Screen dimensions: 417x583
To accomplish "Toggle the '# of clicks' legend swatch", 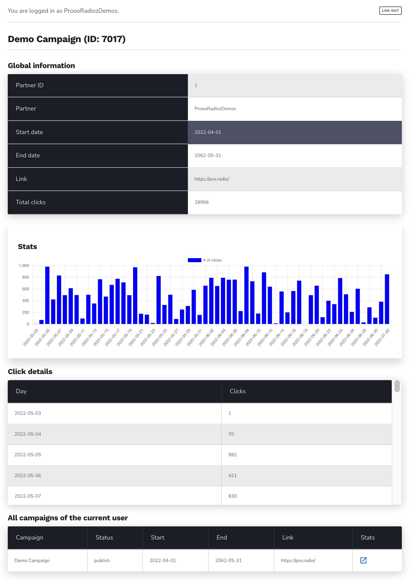I will click(x=194, y=260).
